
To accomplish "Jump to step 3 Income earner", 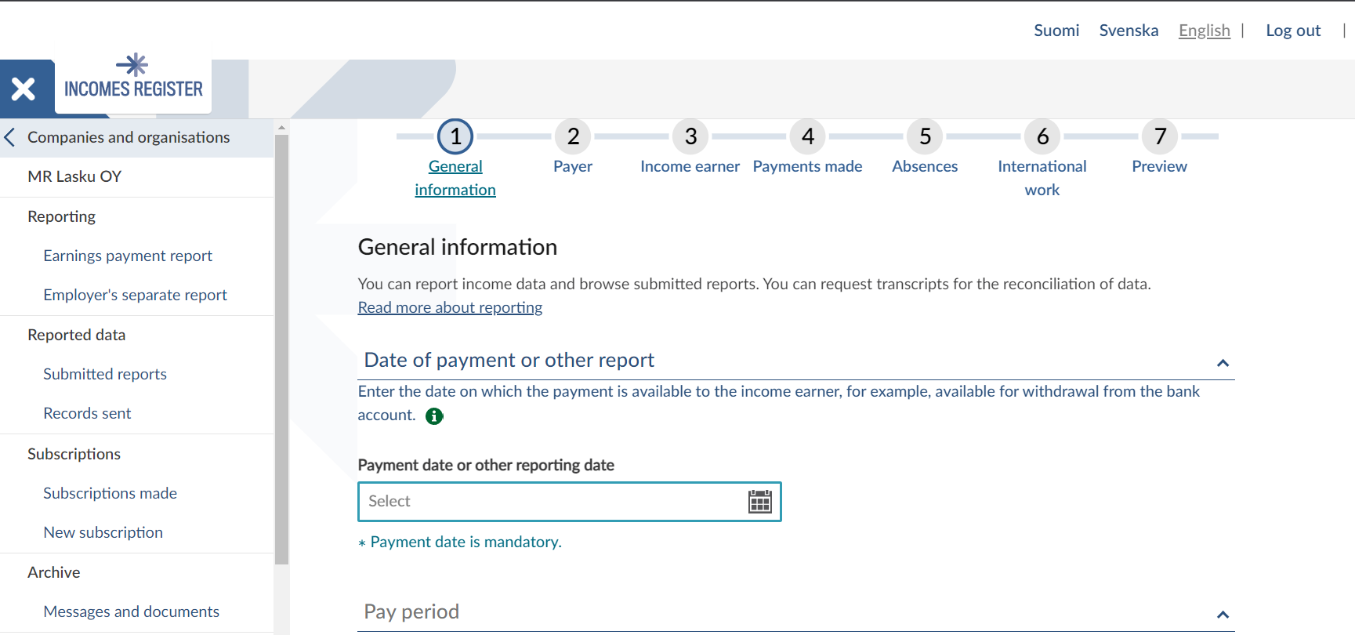I will [x=690, y=137].
